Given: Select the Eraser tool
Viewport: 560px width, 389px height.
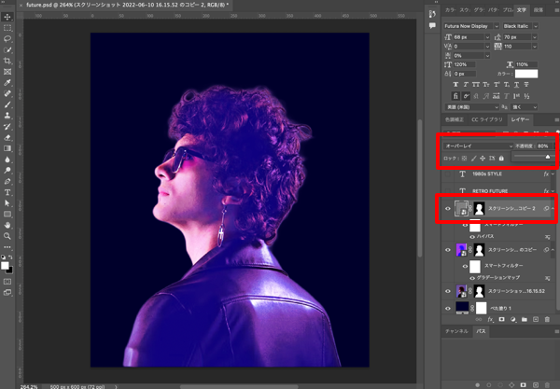Looking at the screenshot, I should click(x=7, y=137).
